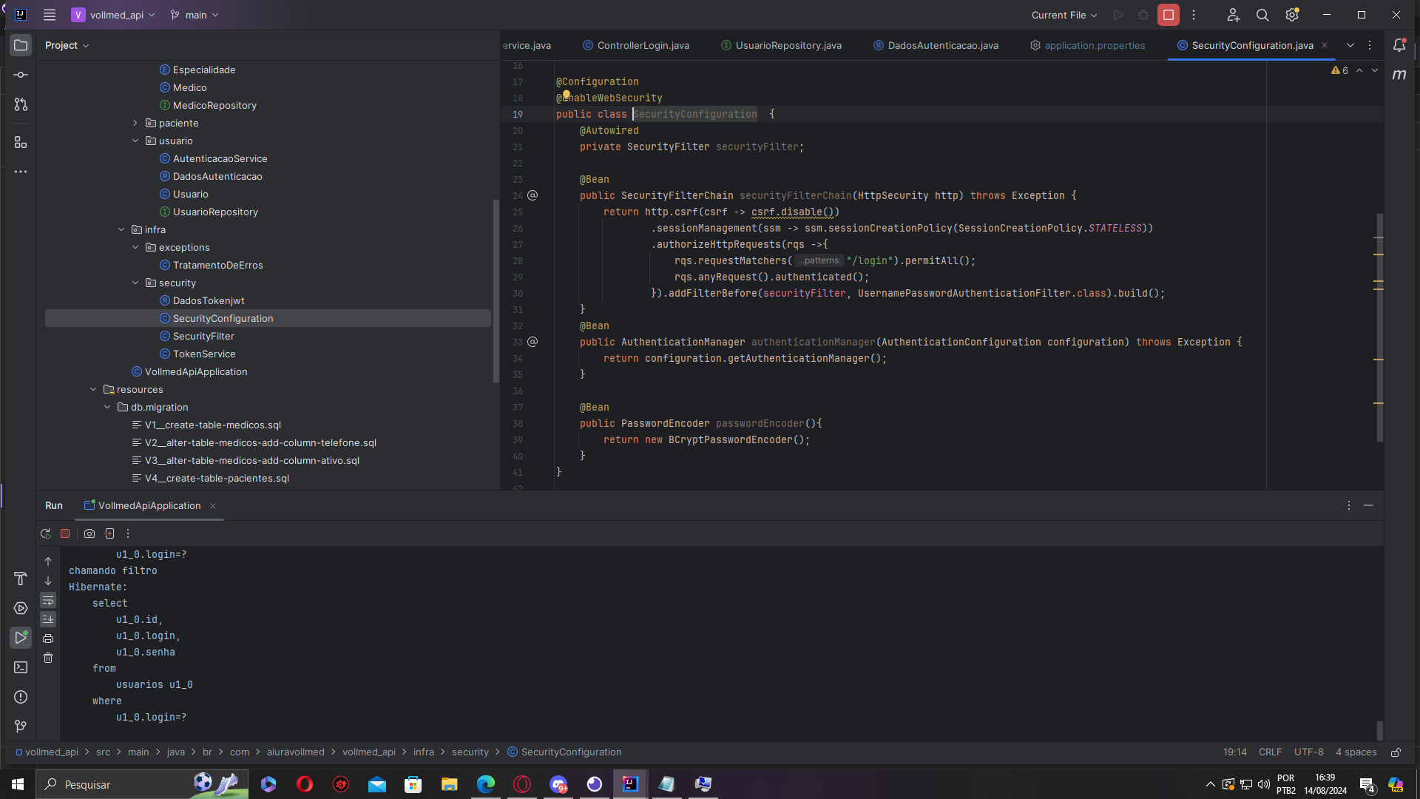Open the ControllerLogin.java file tab
Screen dimensions: 1420x799
coord(639,45)
